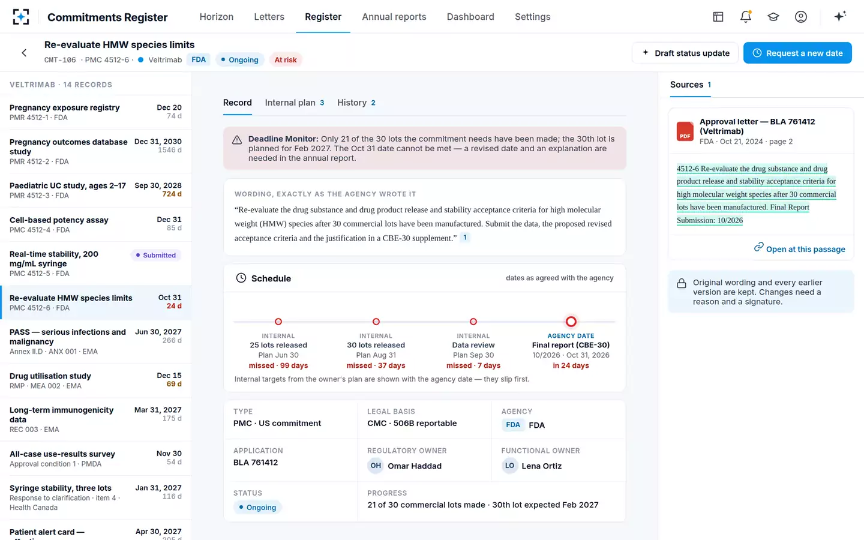Image resolution: width=864 pixels, height=540 pixels.
Task: Open Drug utilisation study record
Action: pos(96,380)
